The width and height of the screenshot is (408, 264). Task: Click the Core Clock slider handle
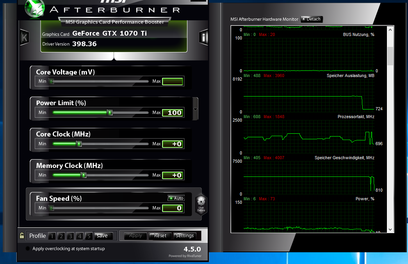(x=79, y=144)
